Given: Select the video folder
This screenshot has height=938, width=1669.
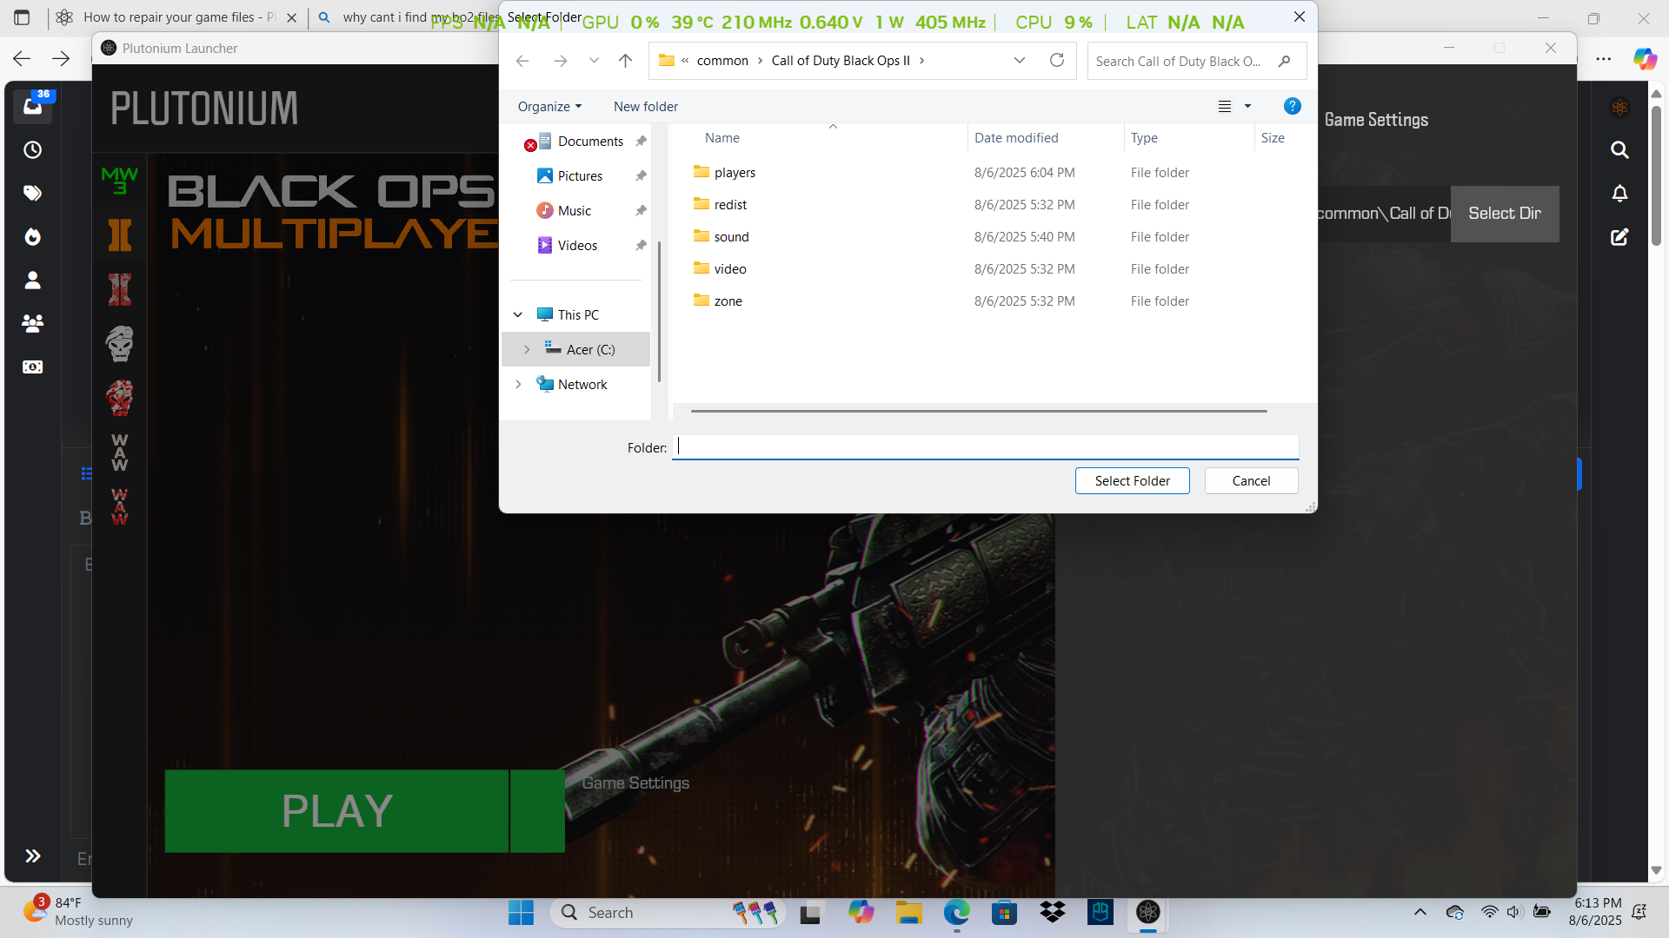Looking at the screenshot, I should pyautogui.click(x=730, y=268).
